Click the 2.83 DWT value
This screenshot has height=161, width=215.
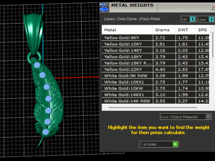tap(183, 69)
